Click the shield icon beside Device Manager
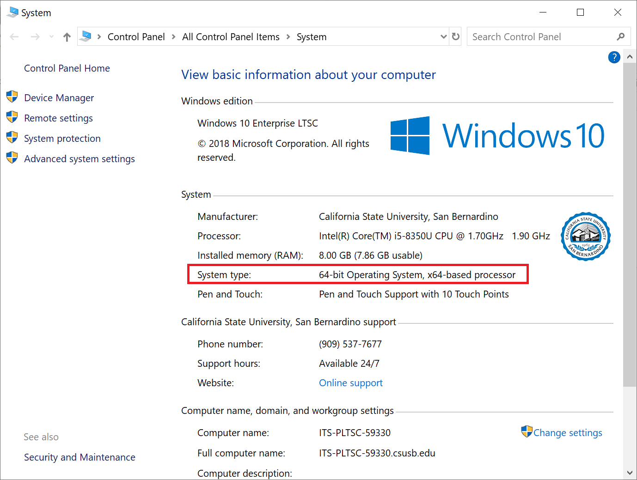This screenshot has height=480, width=637. pos(12,97)
